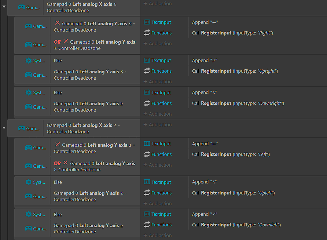Toggle the red inverted X on the first Y axis ≤ condition
This screenshot has height=240, width=327.
pyautogui.click(x=58, y=23)
